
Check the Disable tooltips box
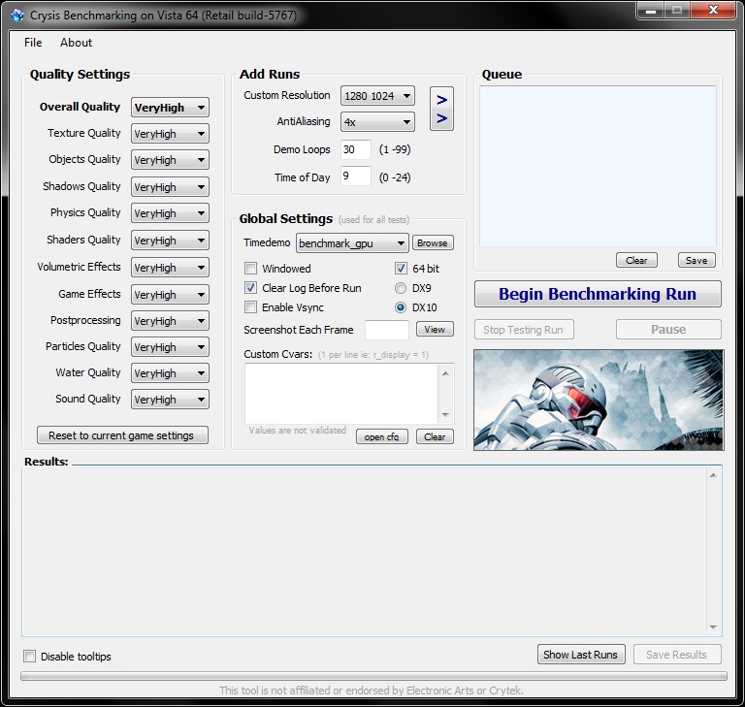click(29, 657)
